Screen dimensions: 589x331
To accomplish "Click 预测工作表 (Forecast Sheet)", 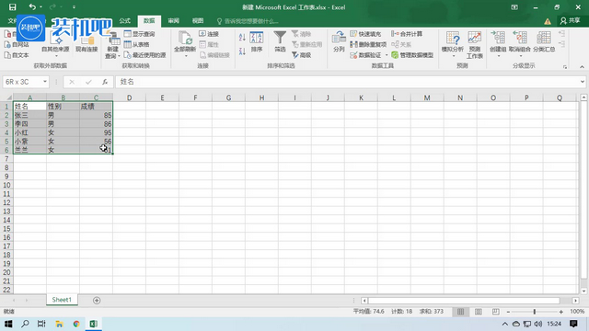I will point(475,45).
